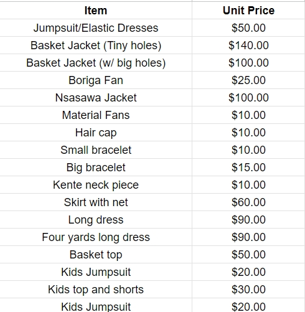This screenshot has height=312, width=305.
Task: Select the Material Fans cell
Action: point(96,115)
